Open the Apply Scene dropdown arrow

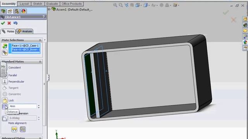(x=170, y=5)
